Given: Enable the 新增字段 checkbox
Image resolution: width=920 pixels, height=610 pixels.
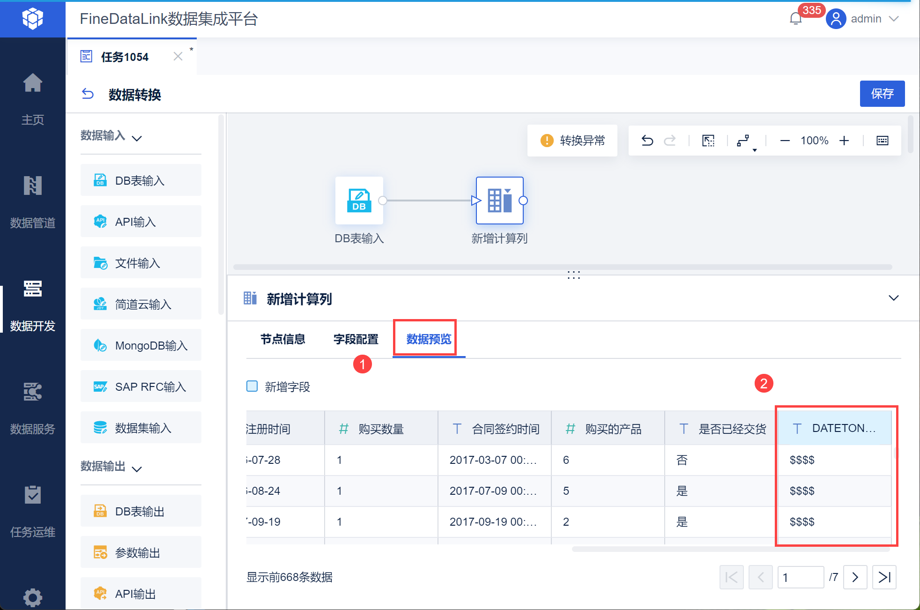Looking at the screenshot, I should tap(252, 386).
